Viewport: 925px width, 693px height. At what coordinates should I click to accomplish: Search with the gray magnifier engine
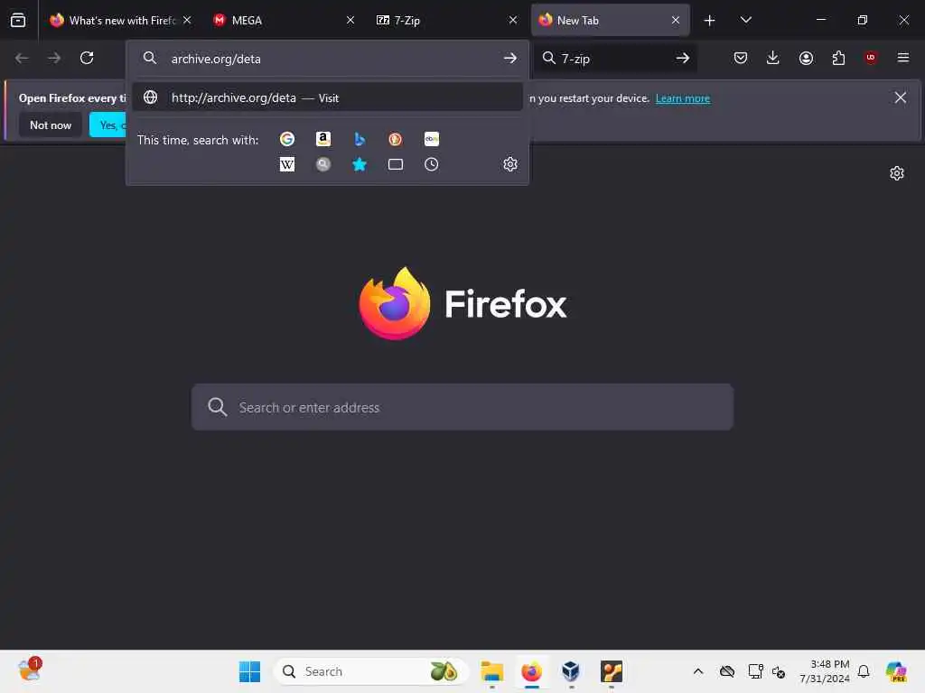(x=323, y=164)
